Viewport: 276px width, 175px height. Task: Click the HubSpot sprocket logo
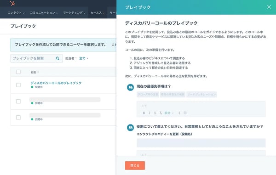12,3
